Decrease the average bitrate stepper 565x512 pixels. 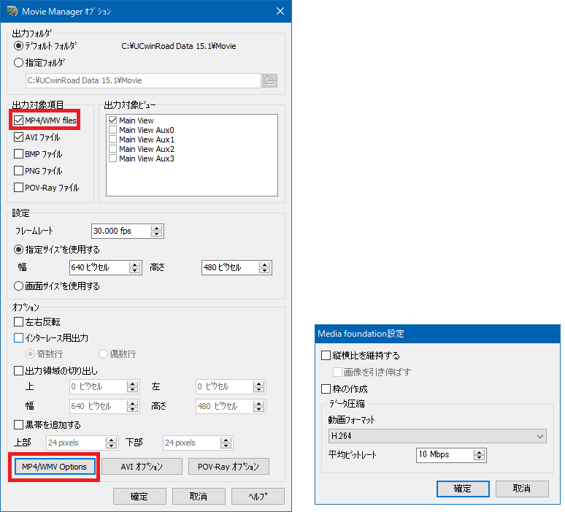coord(480,458)
